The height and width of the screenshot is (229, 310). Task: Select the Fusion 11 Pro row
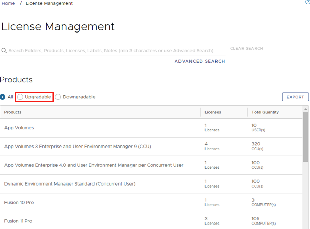18,221
